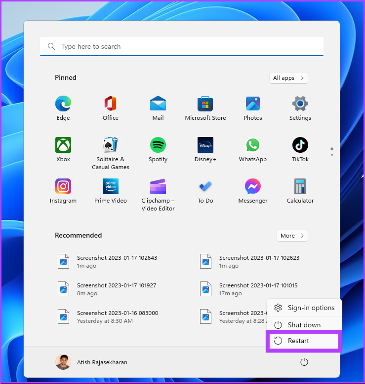This screenshot has width=365, height=384.
Task: Select Restart from the power menu
Action: tap(303, 341)
